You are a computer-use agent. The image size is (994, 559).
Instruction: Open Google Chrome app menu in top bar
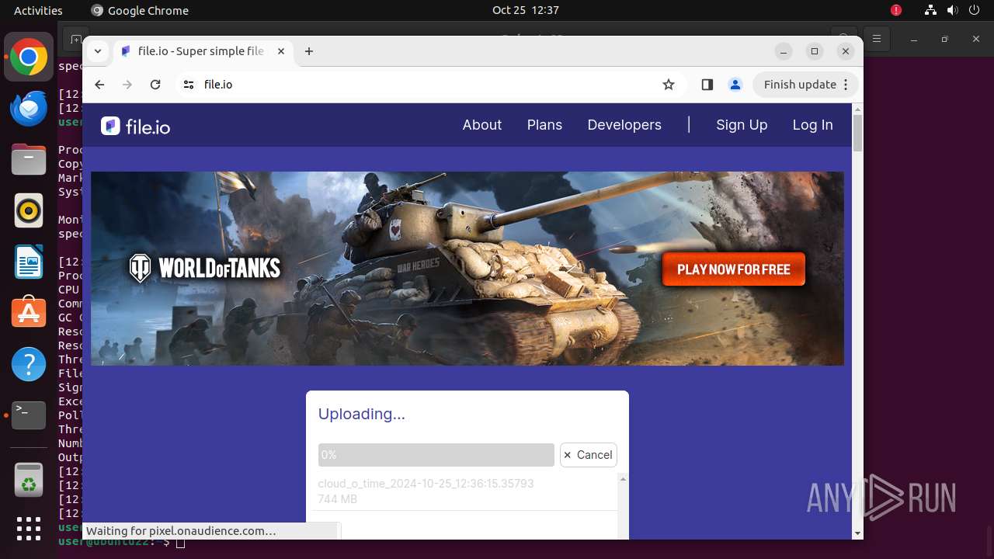[x=140, y=10]
